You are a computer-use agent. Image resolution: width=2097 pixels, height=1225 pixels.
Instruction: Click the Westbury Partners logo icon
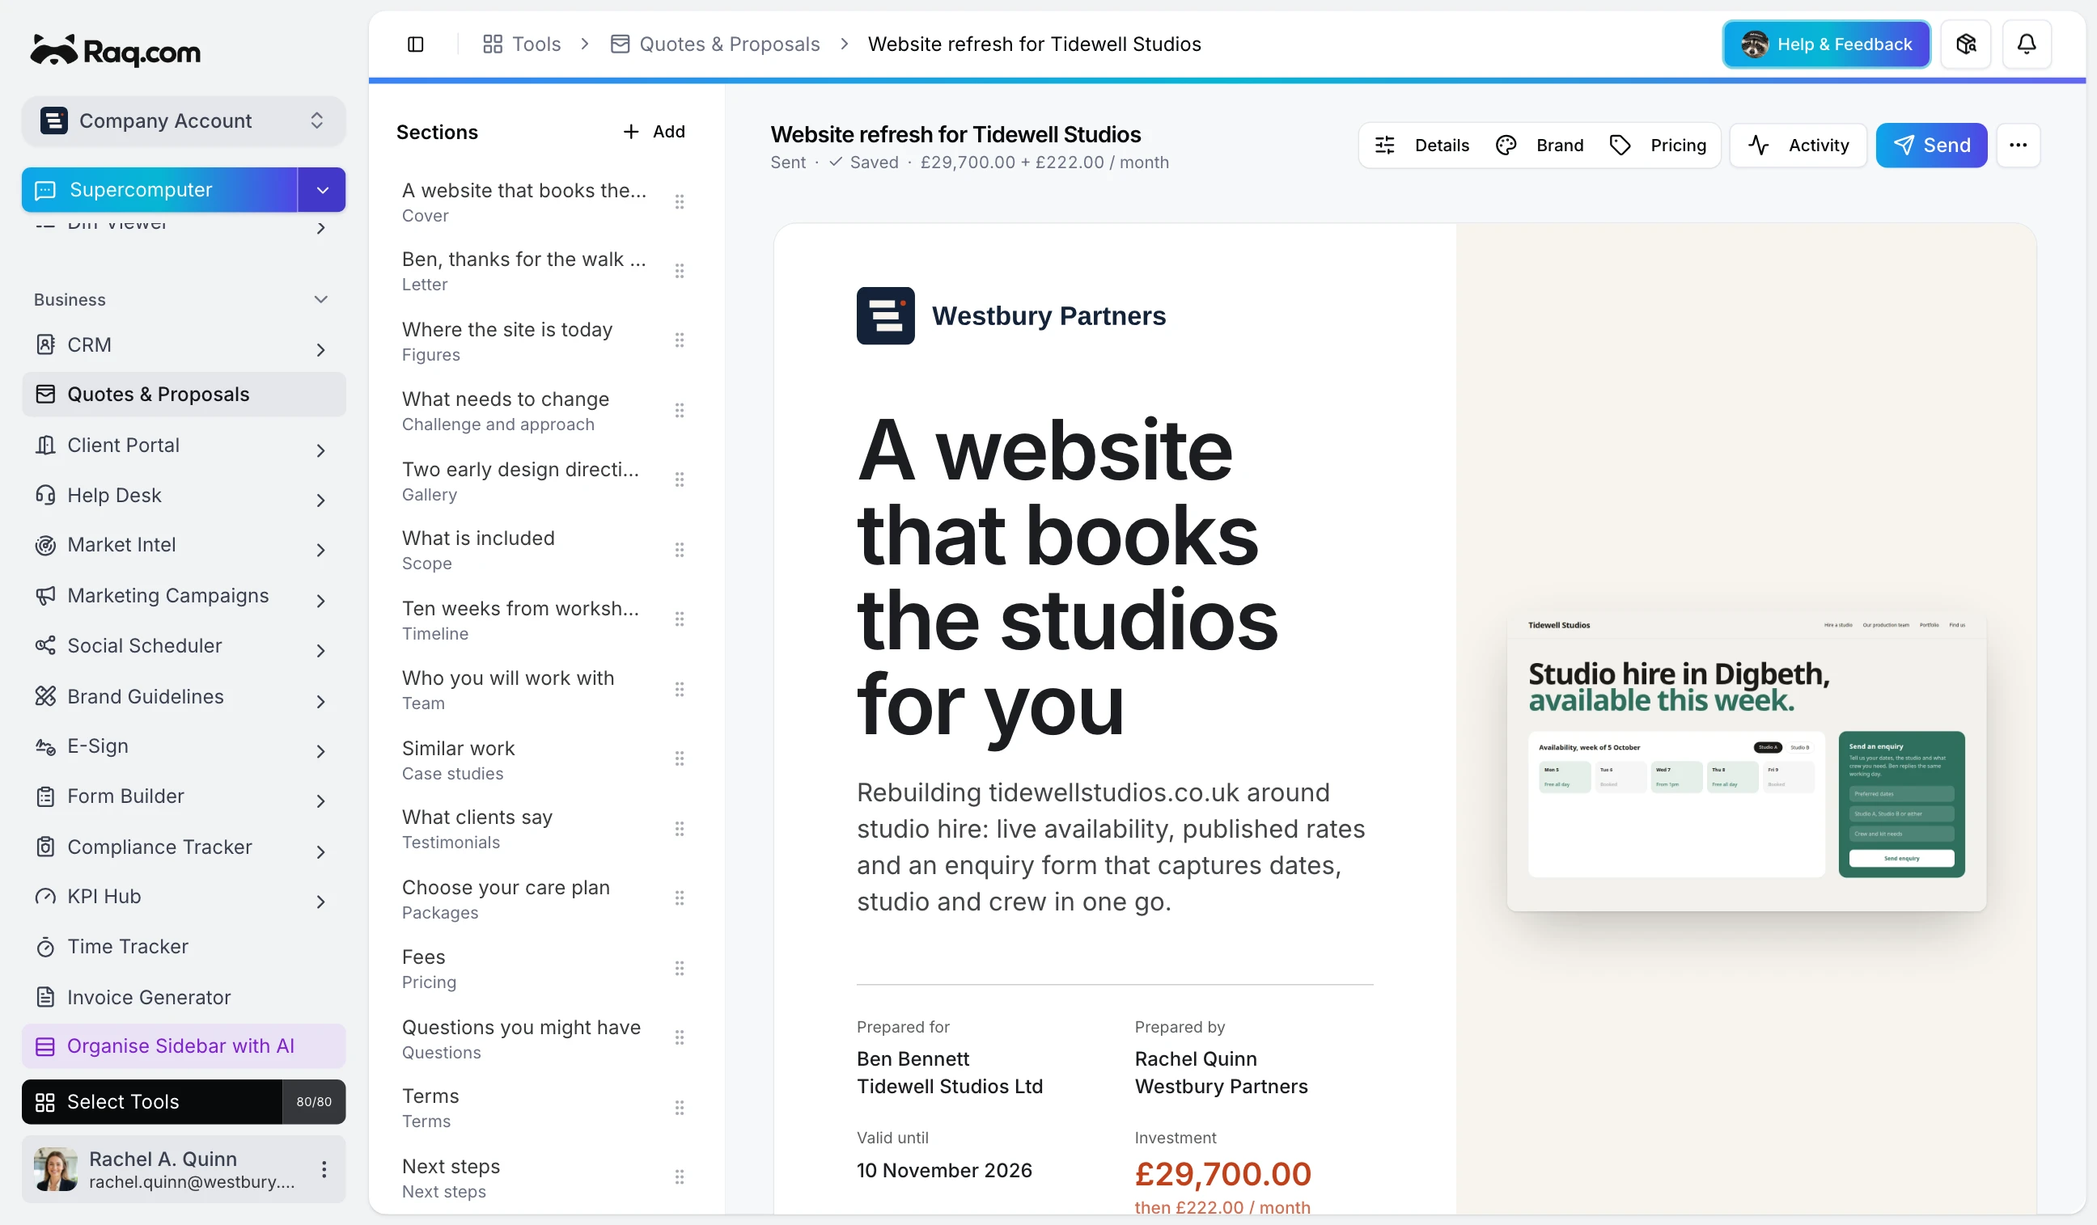(x=885, y=315)
